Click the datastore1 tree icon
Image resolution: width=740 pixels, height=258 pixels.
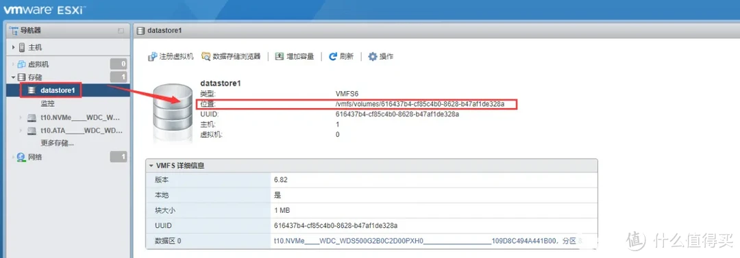(32, 90)
